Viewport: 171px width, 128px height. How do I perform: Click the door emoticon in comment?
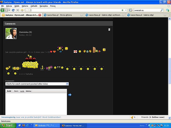[94, 50]
